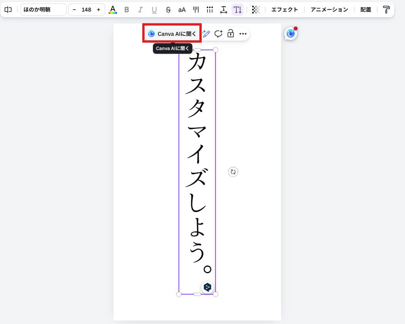Open the list formatting icon
This screenshot has height=324, width=405.
210,10
